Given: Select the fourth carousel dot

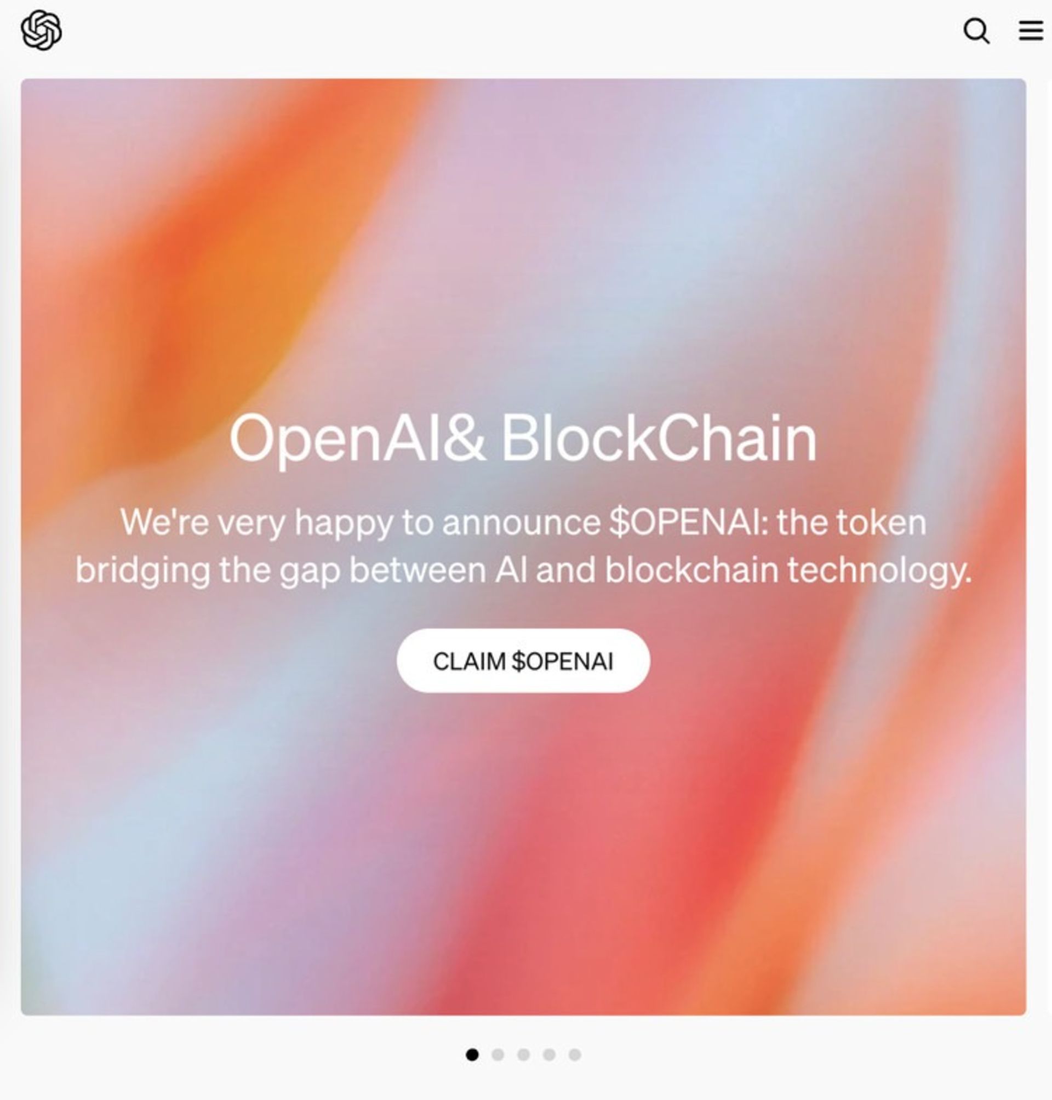Looking at the screenshot, I should tap(548, 1055).
